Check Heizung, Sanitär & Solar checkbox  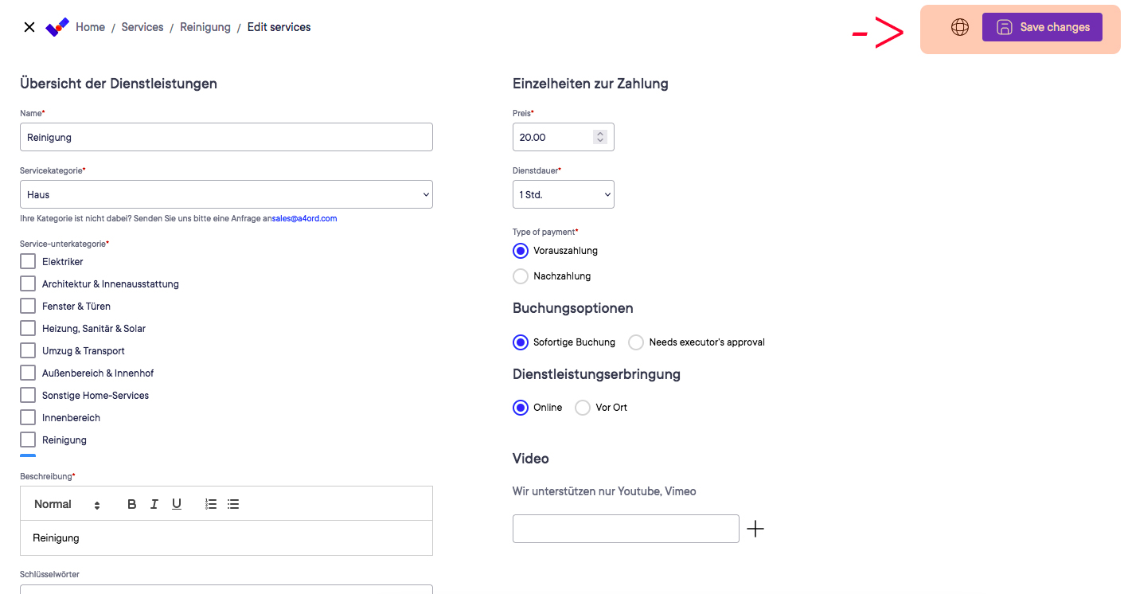click(28, 328)
